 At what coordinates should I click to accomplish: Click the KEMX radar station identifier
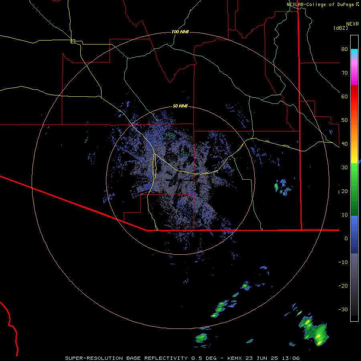click(235, 358)
